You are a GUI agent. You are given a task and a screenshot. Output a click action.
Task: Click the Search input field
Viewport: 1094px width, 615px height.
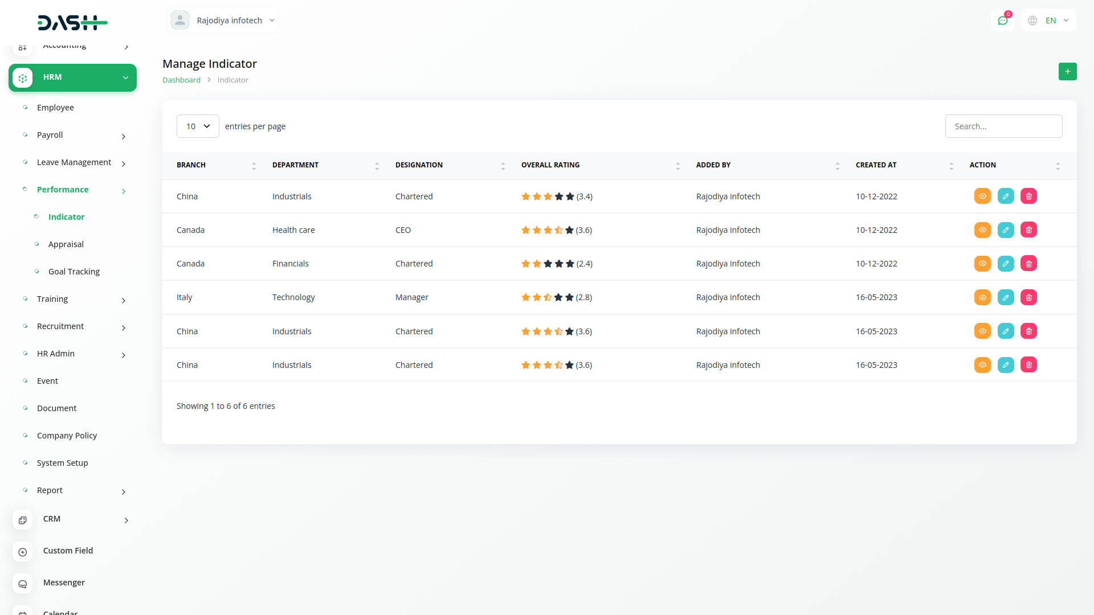[1003, 126]
